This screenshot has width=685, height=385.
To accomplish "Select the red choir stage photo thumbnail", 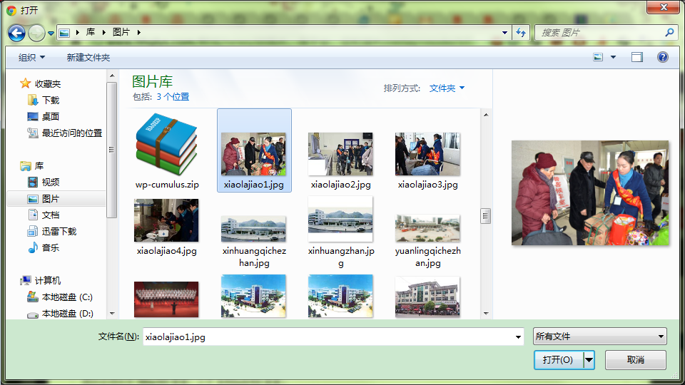I will pyautogui.click(x=166, y=299).
